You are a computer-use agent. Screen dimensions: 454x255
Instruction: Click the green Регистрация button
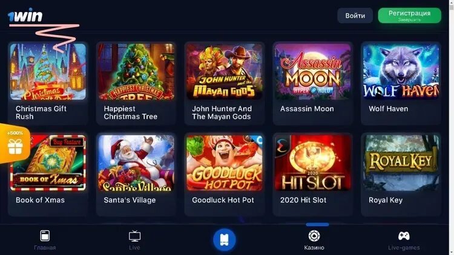[409, 16]
